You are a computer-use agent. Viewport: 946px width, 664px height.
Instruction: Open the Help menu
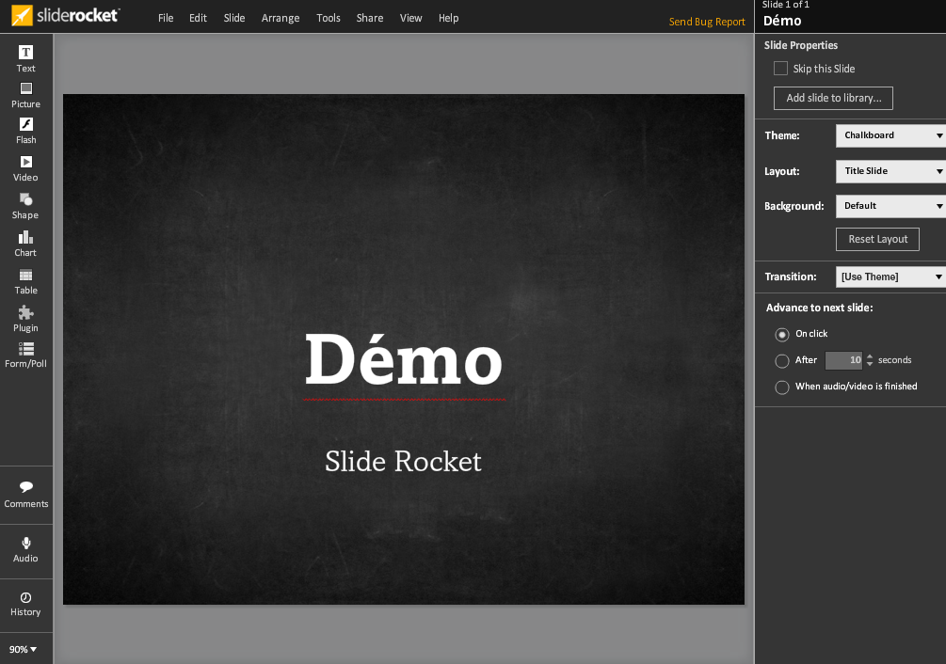pyautogui.click(x=448, y=18)
